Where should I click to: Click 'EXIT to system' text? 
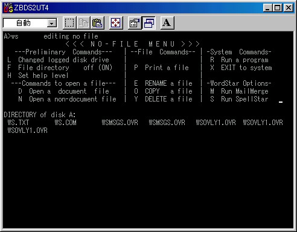point(246,68)
